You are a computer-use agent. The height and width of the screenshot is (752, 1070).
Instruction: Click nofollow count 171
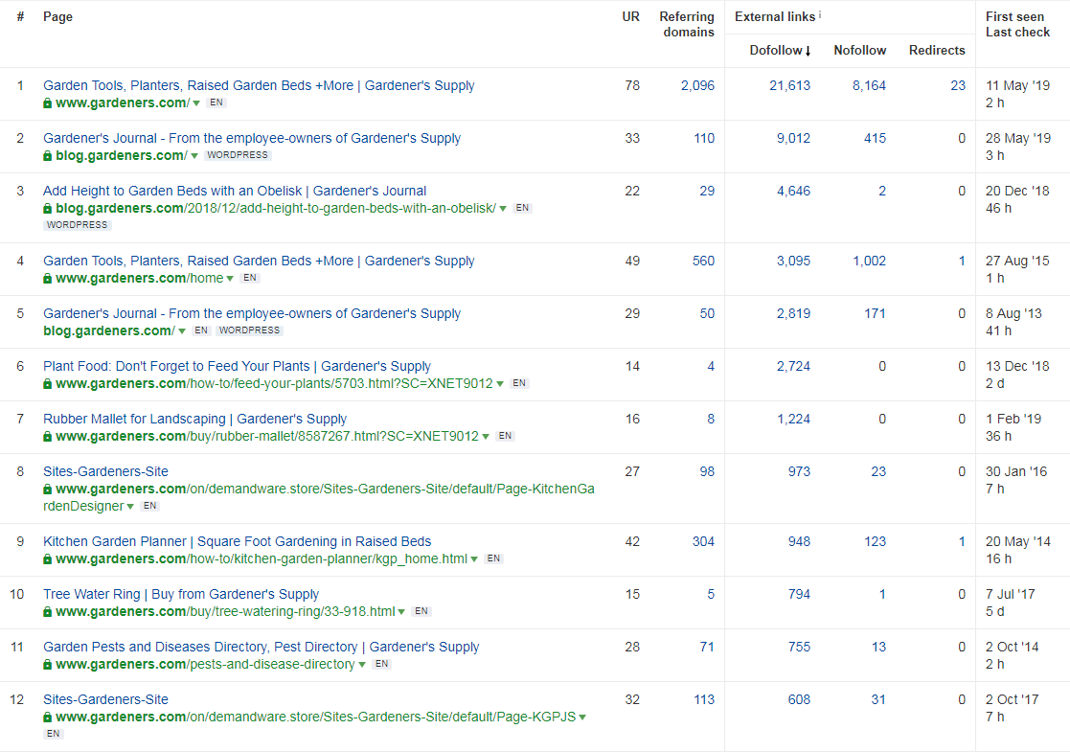(x=875, y=313)
